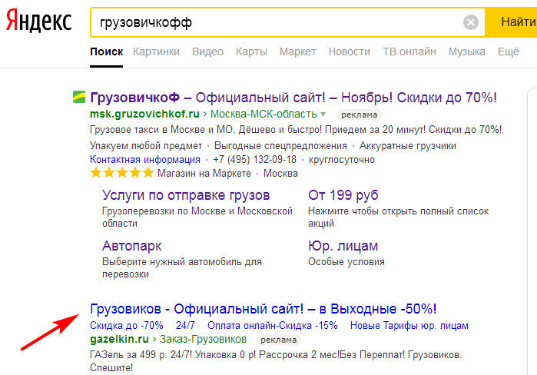Click the green-yellow favicon beside ГрузовичкоФ result
Image resolution: width=537 pixels, height=375 pixels.
pos(79,98)
